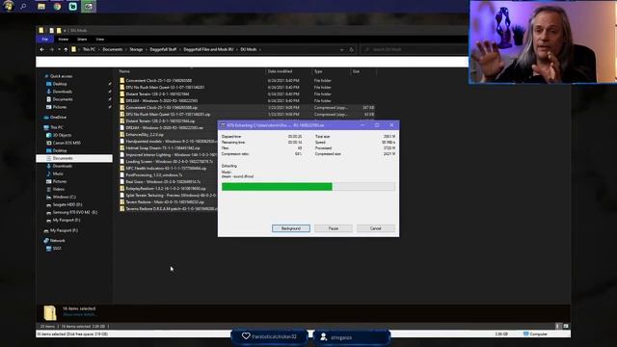617x347 pixels.
Task: Open Windows (C:) drive
Action: [x=65, y=197]
